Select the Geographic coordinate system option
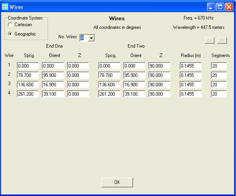 22,34
